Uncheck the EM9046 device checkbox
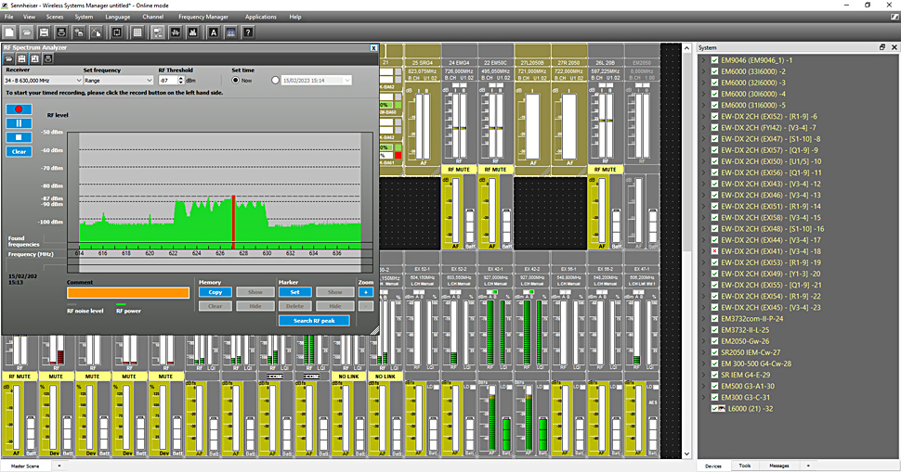 click(x=714, y=60)
